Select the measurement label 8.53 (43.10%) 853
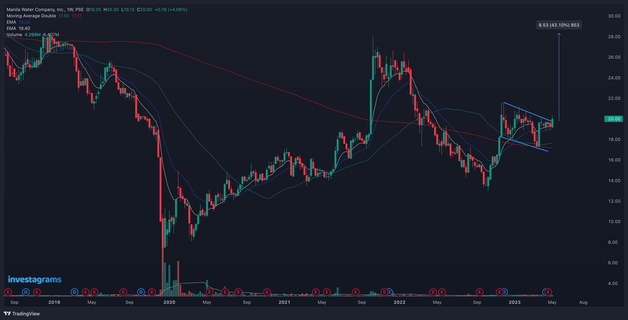 point(559,25)
